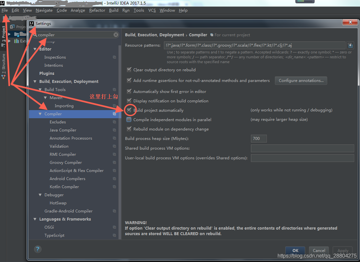Collapse the Editor settings group

35,49
